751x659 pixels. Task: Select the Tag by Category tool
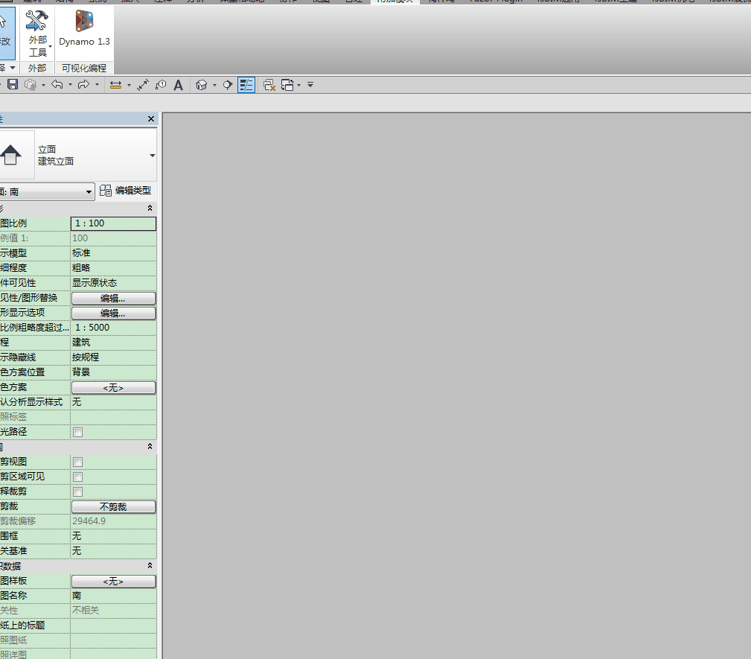(161, 85)
